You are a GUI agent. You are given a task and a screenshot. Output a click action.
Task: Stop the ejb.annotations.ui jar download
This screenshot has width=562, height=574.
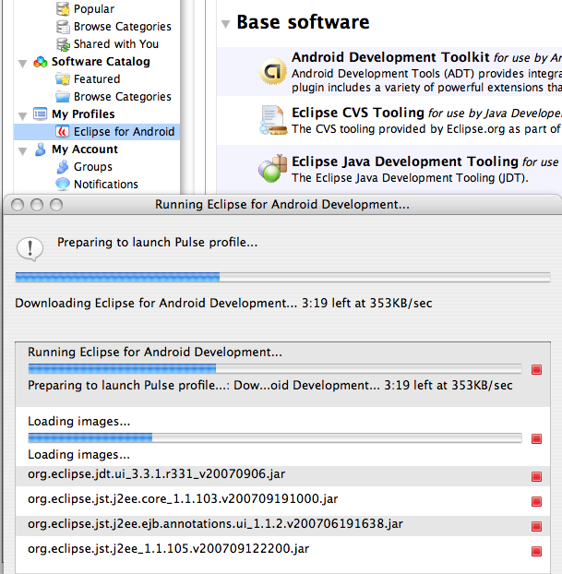[x=536, y=526]
